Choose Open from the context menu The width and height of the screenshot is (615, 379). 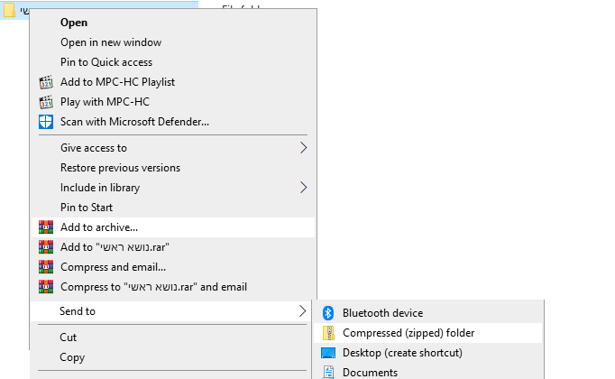click(x=74, y=23)
